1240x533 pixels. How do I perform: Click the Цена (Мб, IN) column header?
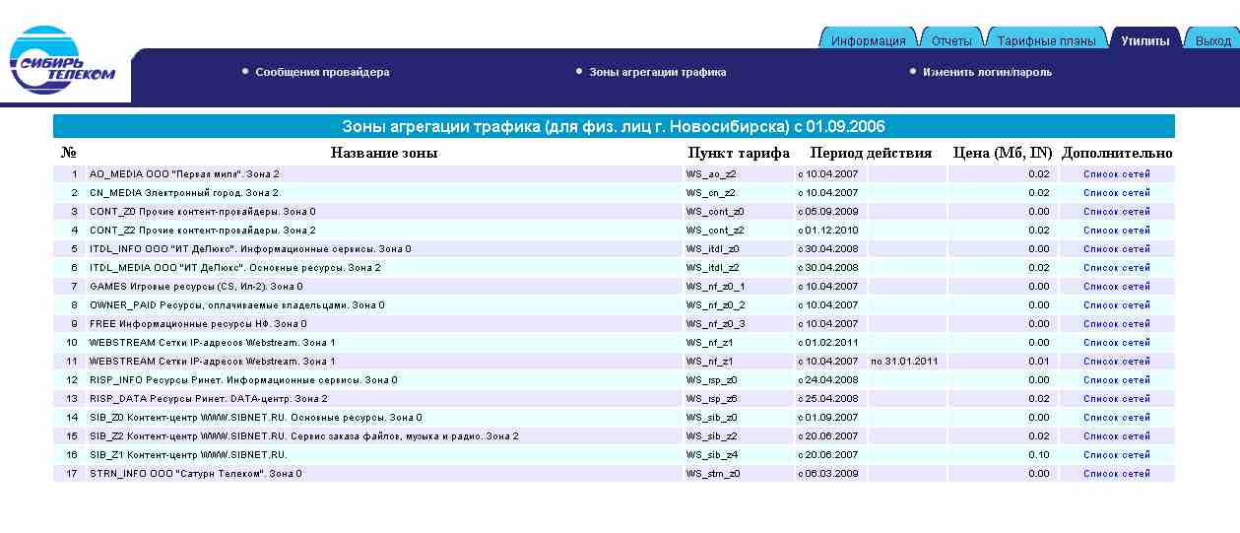[1003, 153]
